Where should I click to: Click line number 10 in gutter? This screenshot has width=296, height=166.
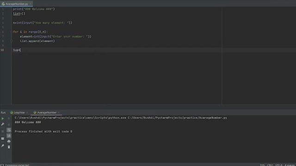click(2, 50)
